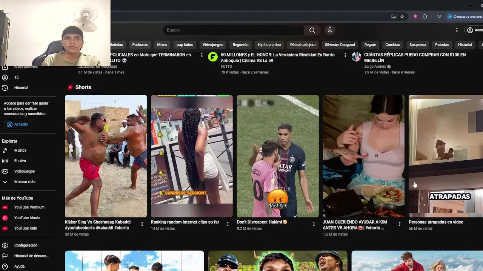483x271 pixels.
Task: Select the Regate filter chip
Action: point(370,44)
